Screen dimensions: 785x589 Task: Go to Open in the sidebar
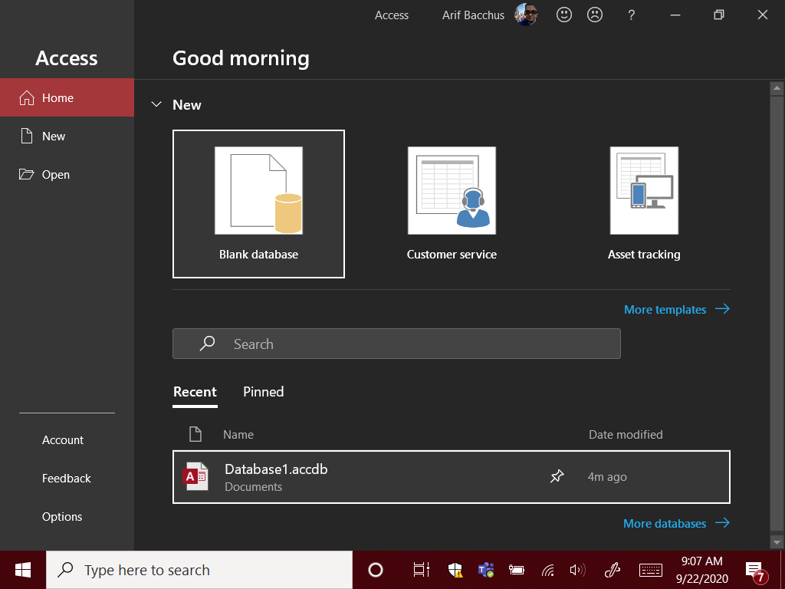(56, 175)
